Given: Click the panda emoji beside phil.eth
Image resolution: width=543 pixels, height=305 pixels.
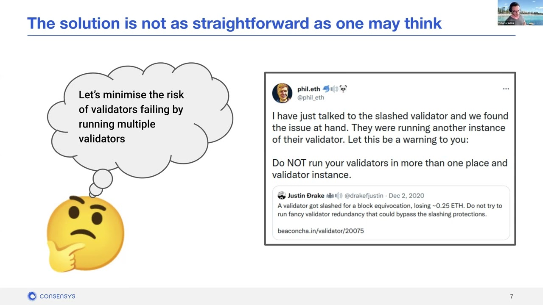Looking at the screenshot, I should click(x=343, y=89).
